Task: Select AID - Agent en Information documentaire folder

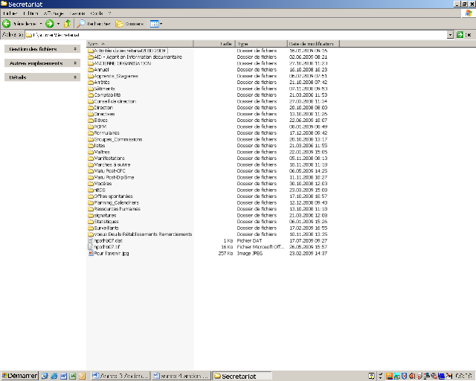Action: (138, 57)
